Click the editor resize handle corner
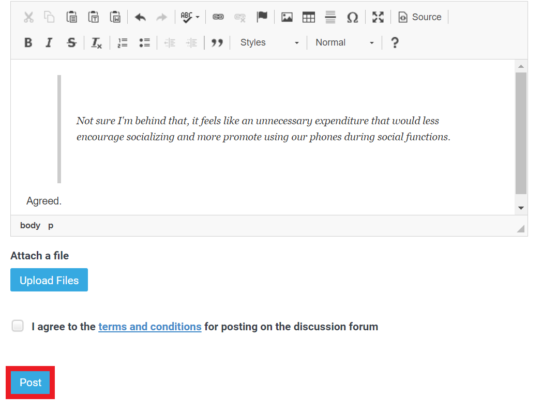The height and width of the screenshot is (410, 542). (x=521, y=229)
